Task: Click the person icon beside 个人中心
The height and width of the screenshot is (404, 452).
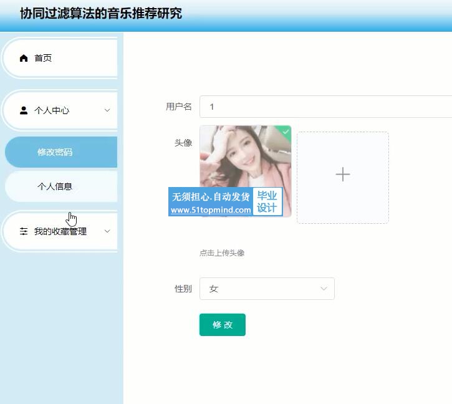Action: tap(24, 110)
